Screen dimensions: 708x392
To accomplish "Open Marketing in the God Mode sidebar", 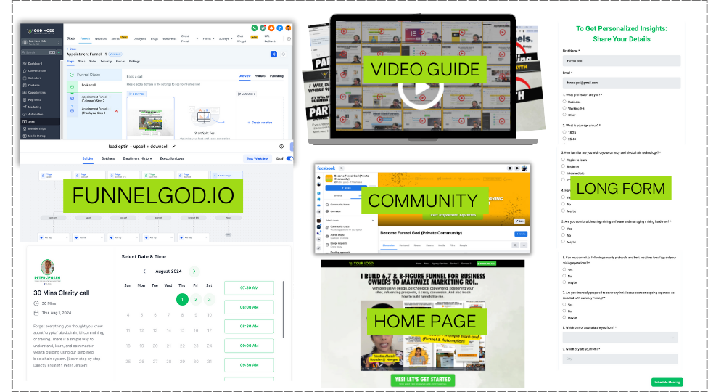I will click(x=35, y=107).
